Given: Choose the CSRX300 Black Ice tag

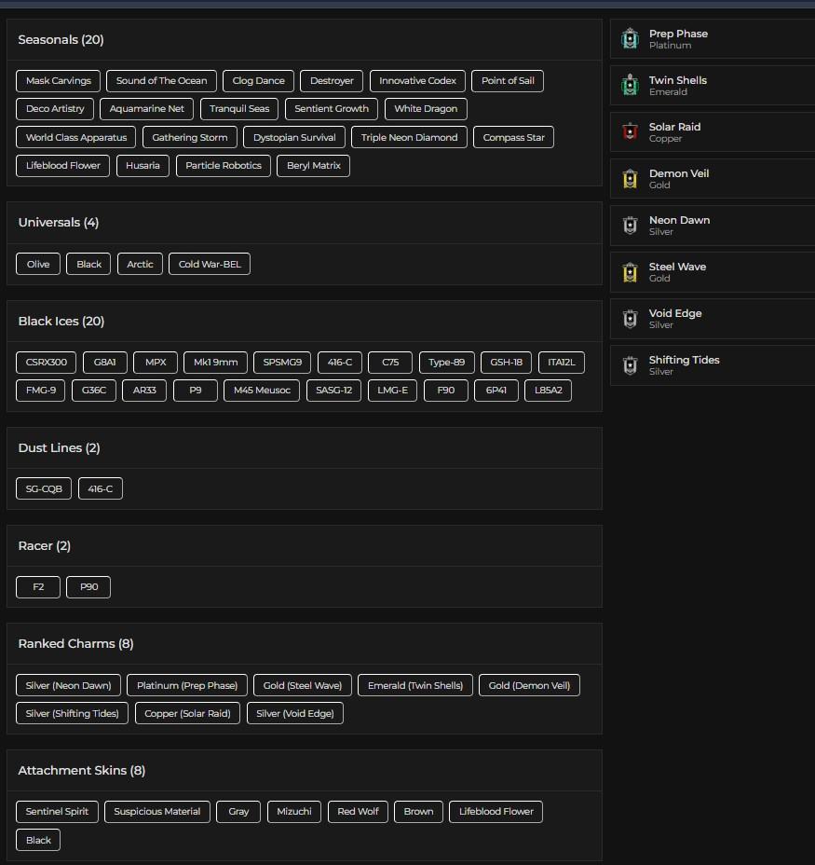Looking at the screenshot, I should (47, 363).
